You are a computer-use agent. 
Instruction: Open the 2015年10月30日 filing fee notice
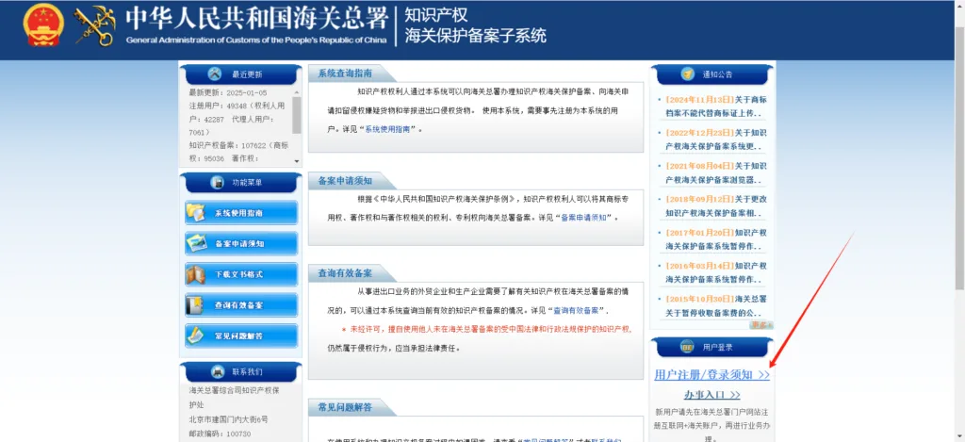coord(715,305)
